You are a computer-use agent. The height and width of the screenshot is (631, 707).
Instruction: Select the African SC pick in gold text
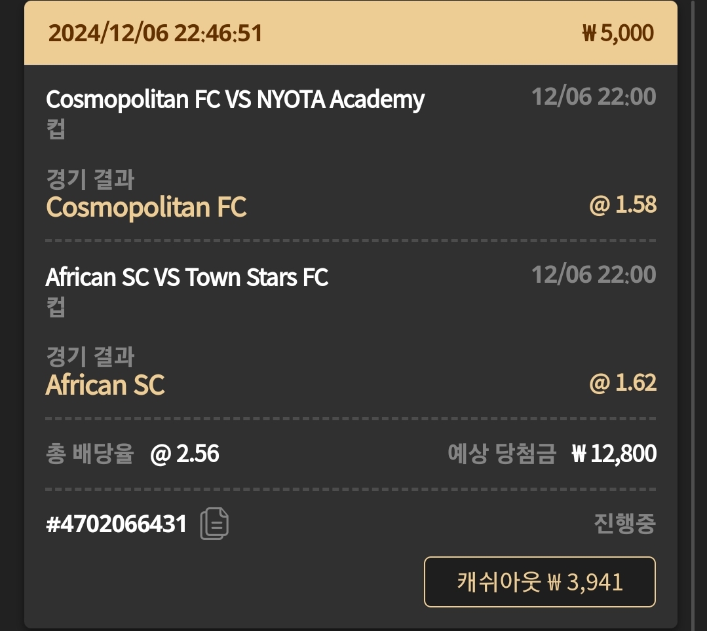coord(105,385)
